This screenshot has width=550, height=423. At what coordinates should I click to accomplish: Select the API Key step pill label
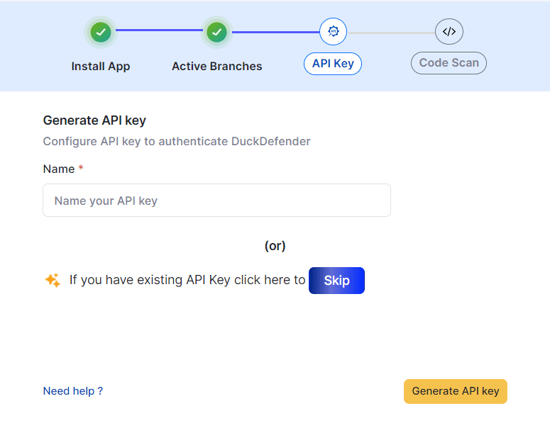pyautogui.click(x=333, y=63)
